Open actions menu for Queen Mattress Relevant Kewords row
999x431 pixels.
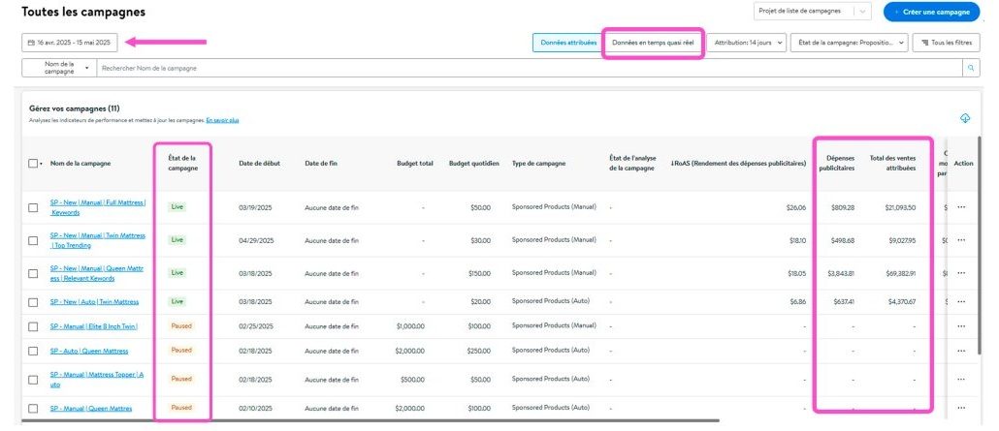click(961, 273)
